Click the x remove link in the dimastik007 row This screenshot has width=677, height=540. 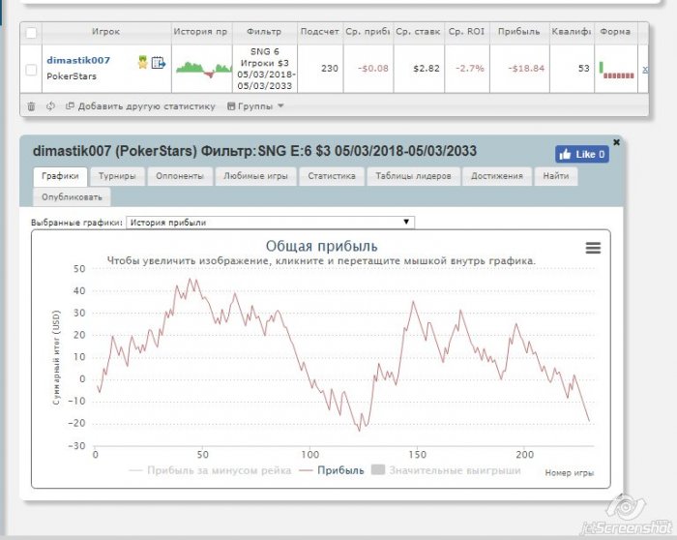click(645, 69)
